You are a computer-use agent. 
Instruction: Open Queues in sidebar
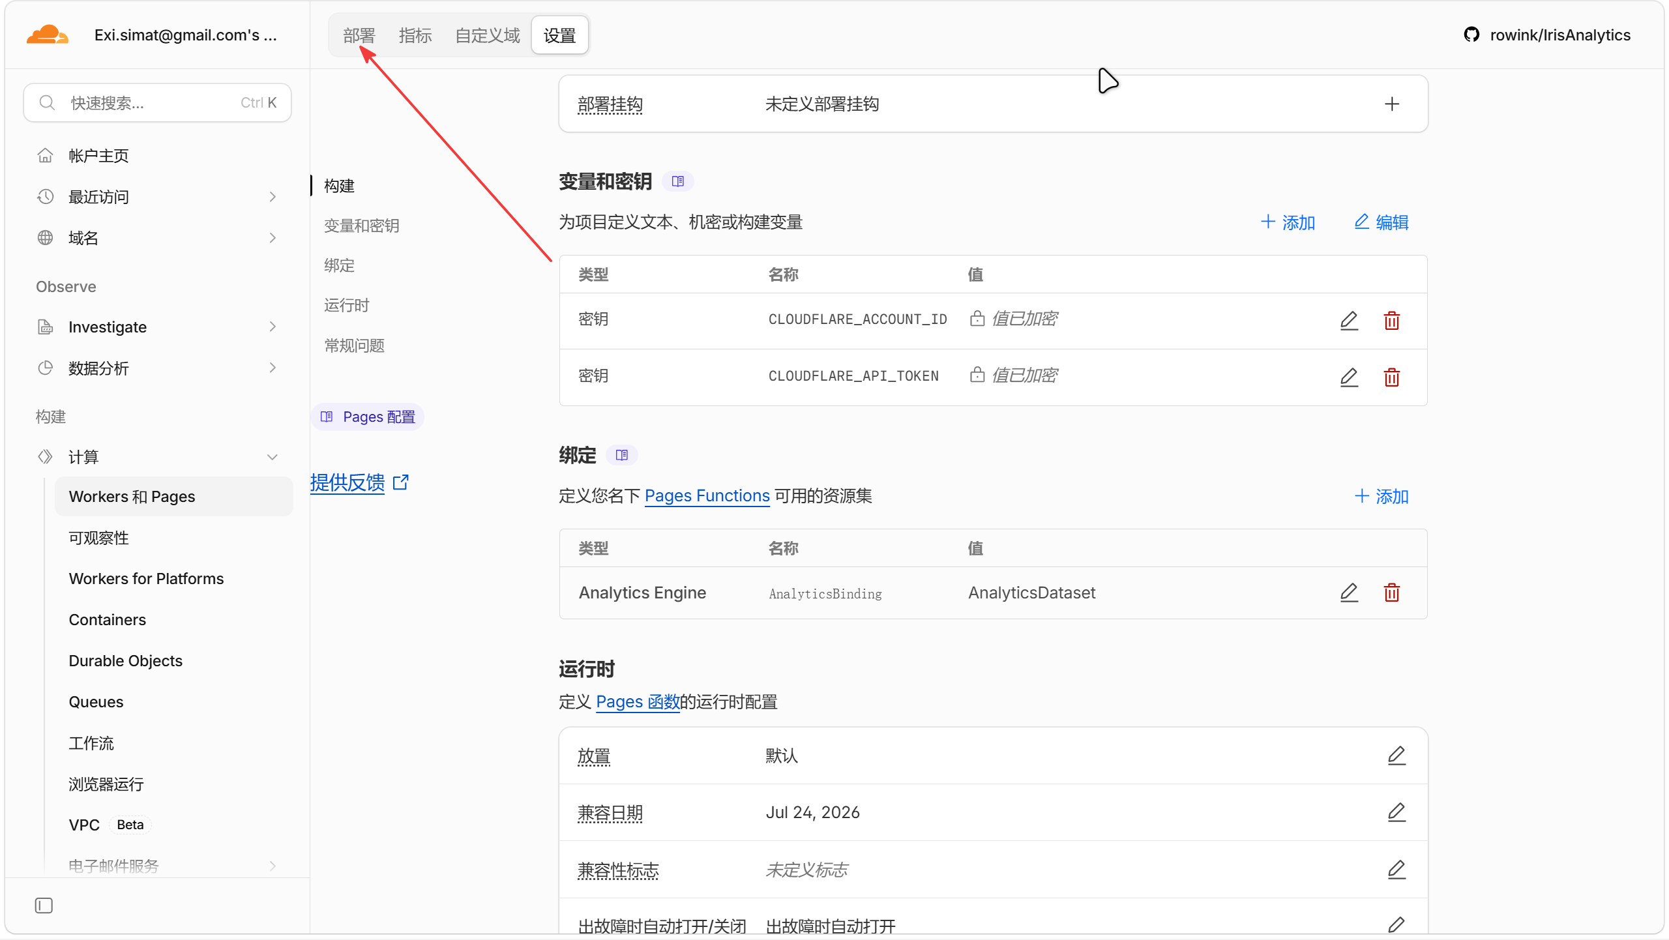point(96,701)
